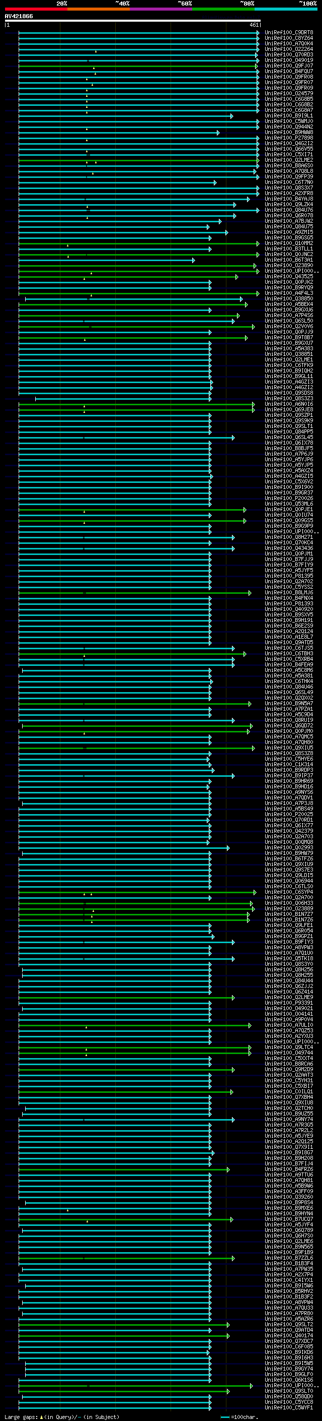Viewport: 322px width, 1421px height.
Task: Click the red ~20% identity legend segment
Action: (36, 9)
